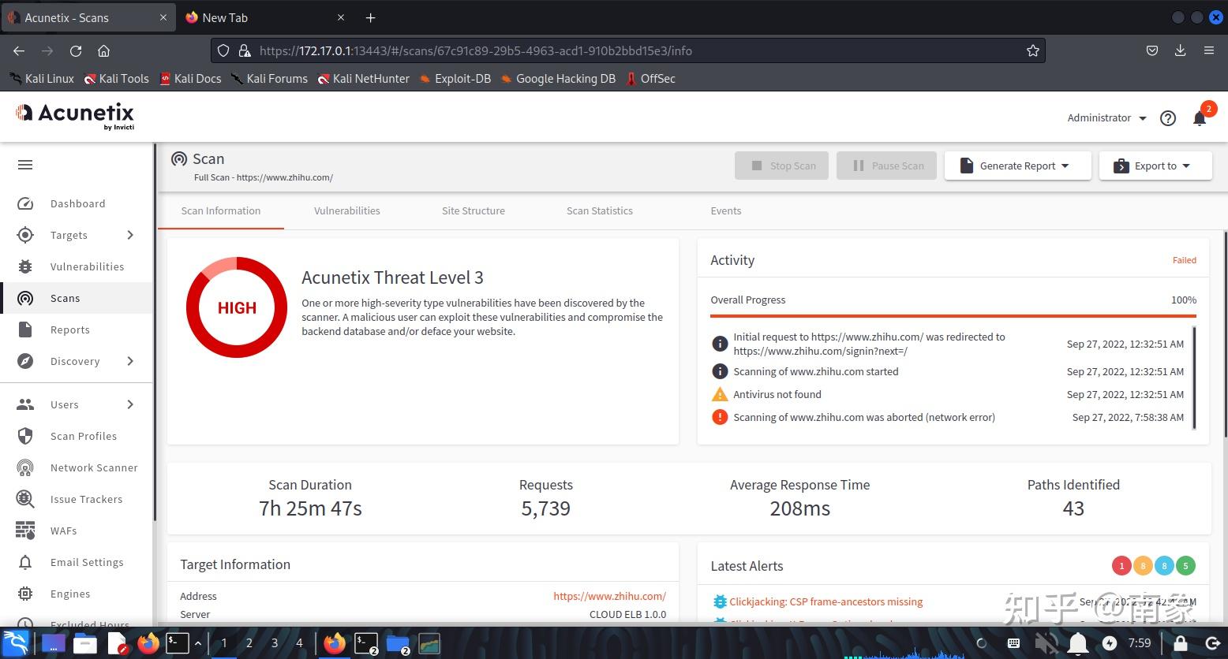1228x659 pixels.
Task: Click the taskbar lock screen icon
Action: pyautogui.click(x=1181, y=643)
